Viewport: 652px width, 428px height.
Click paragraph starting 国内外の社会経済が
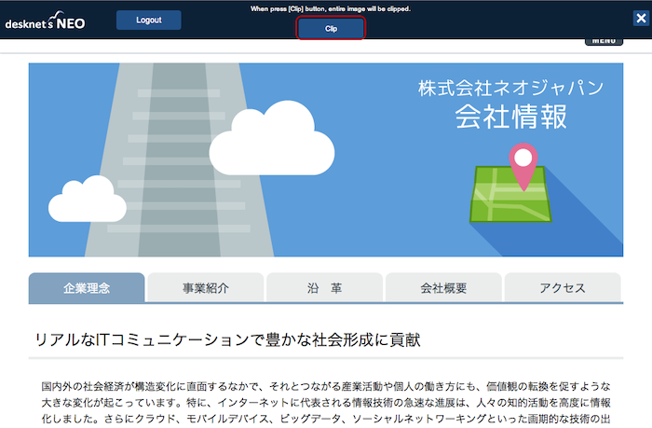[x=326, y=402]
